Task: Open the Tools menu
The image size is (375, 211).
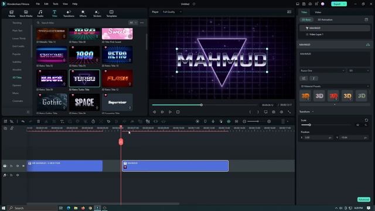Action: pyautogui.click(x=56, y=4)
